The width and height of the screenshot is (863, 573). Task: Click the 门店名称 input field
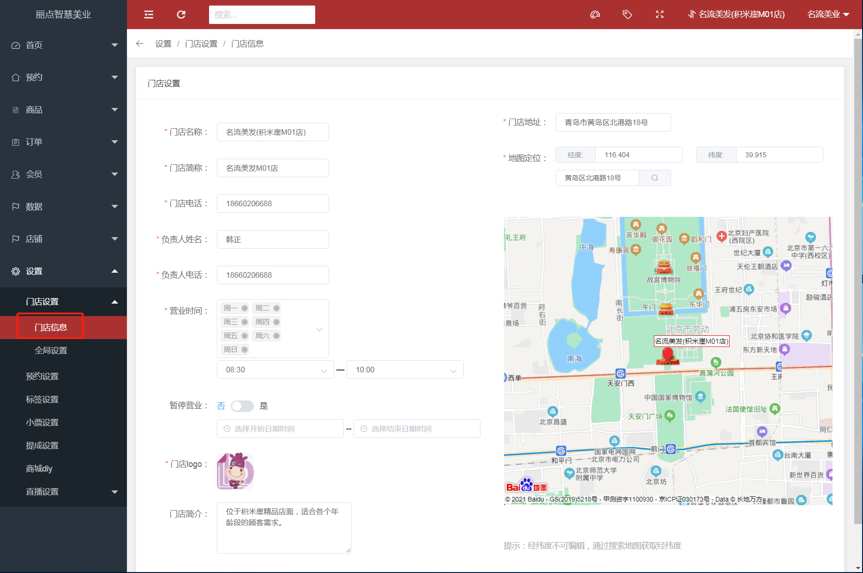[x=273, y=132]
